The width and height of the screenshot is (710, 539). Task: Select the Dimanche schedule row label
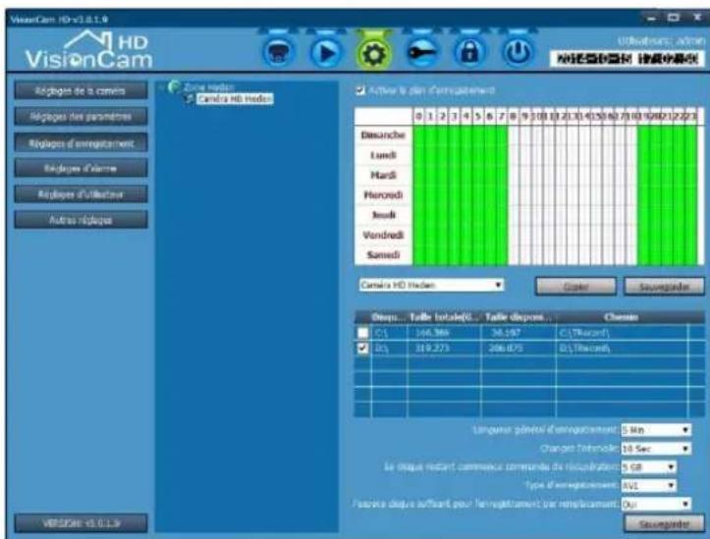coord(383,135)
